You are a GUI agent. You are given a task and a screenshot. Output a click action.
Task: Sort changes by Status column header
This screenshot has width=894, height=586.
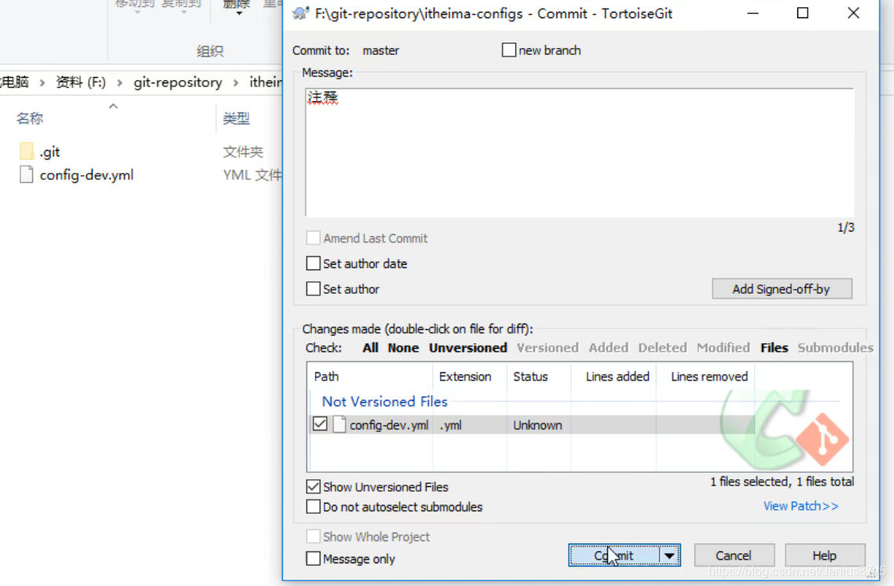tap(539, 377)
